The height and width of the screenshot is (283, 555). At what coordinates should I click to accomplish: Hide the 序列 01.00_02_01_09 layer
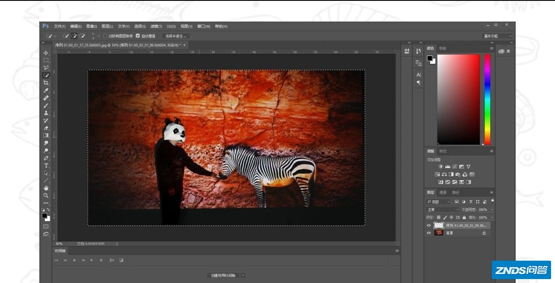pos(429,225)
